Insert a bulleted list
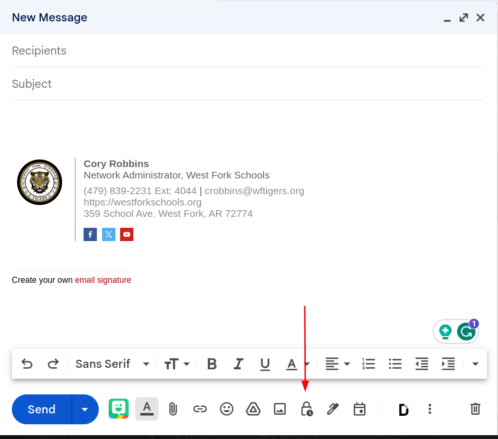 pyautogui.click(x=395, y=364)
